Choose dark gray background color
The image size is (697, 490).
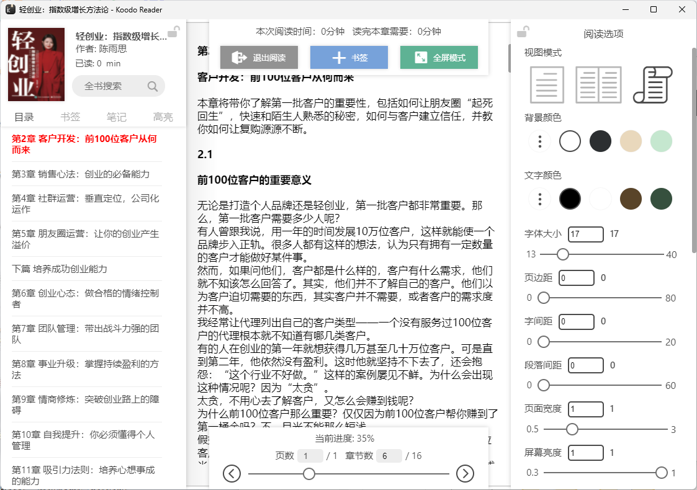(x=600, y=141)
